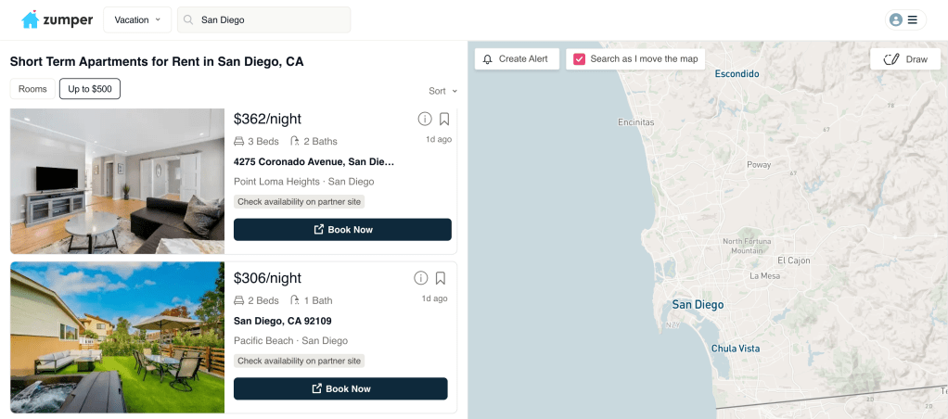Toggle Search as I move the map
The image size is (948, 419).
579,59
